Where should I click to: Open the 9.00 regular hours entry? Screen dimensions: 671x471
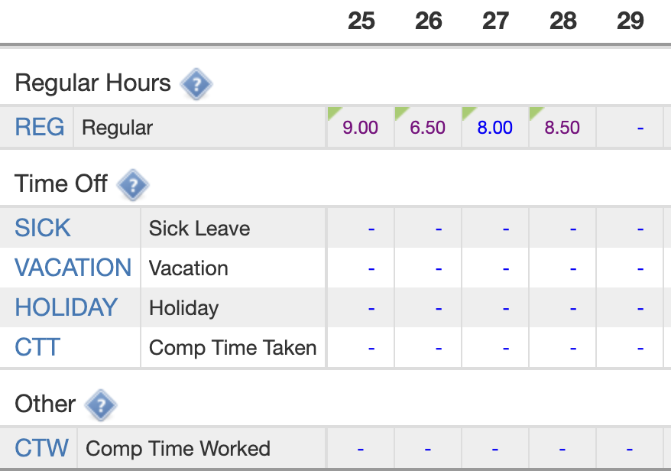(x=360, y=128)
